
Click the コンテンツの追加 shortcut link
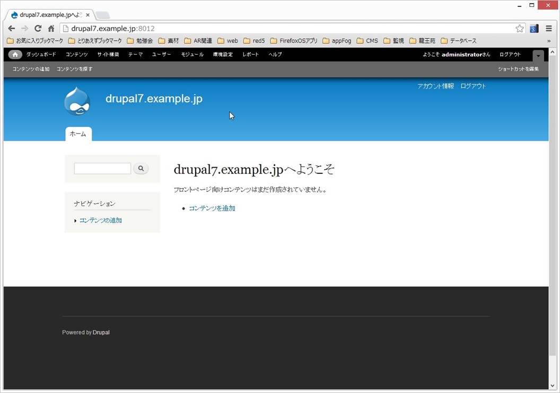coord(31,69)
